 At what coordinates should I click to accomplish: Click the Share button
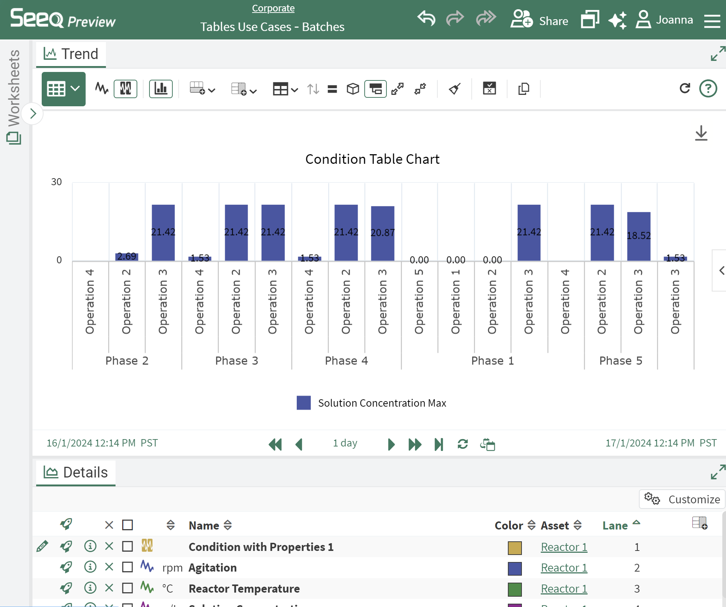539,20
